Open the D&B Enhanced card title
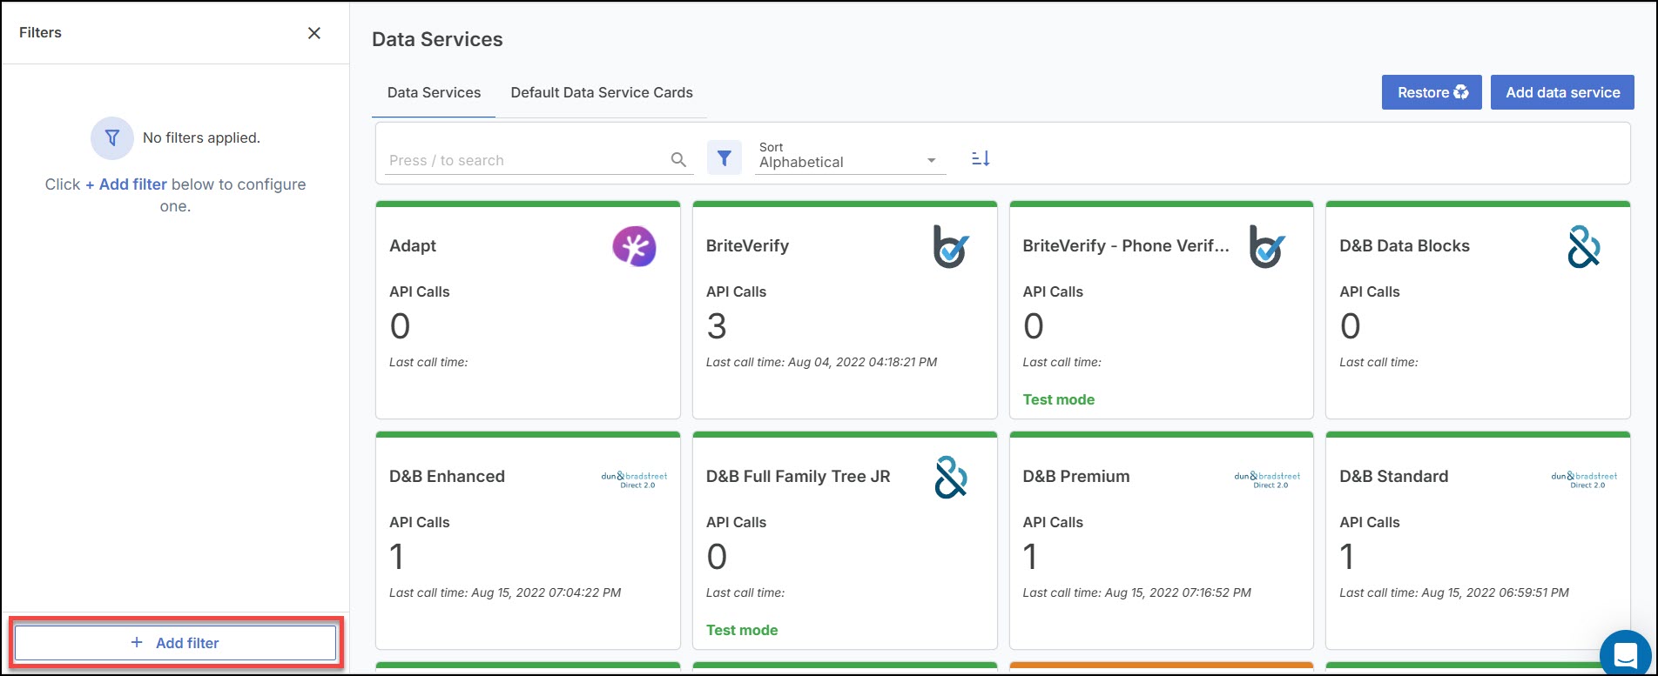1658x676 pixels. pyautogui.click(x=447, y=477)
